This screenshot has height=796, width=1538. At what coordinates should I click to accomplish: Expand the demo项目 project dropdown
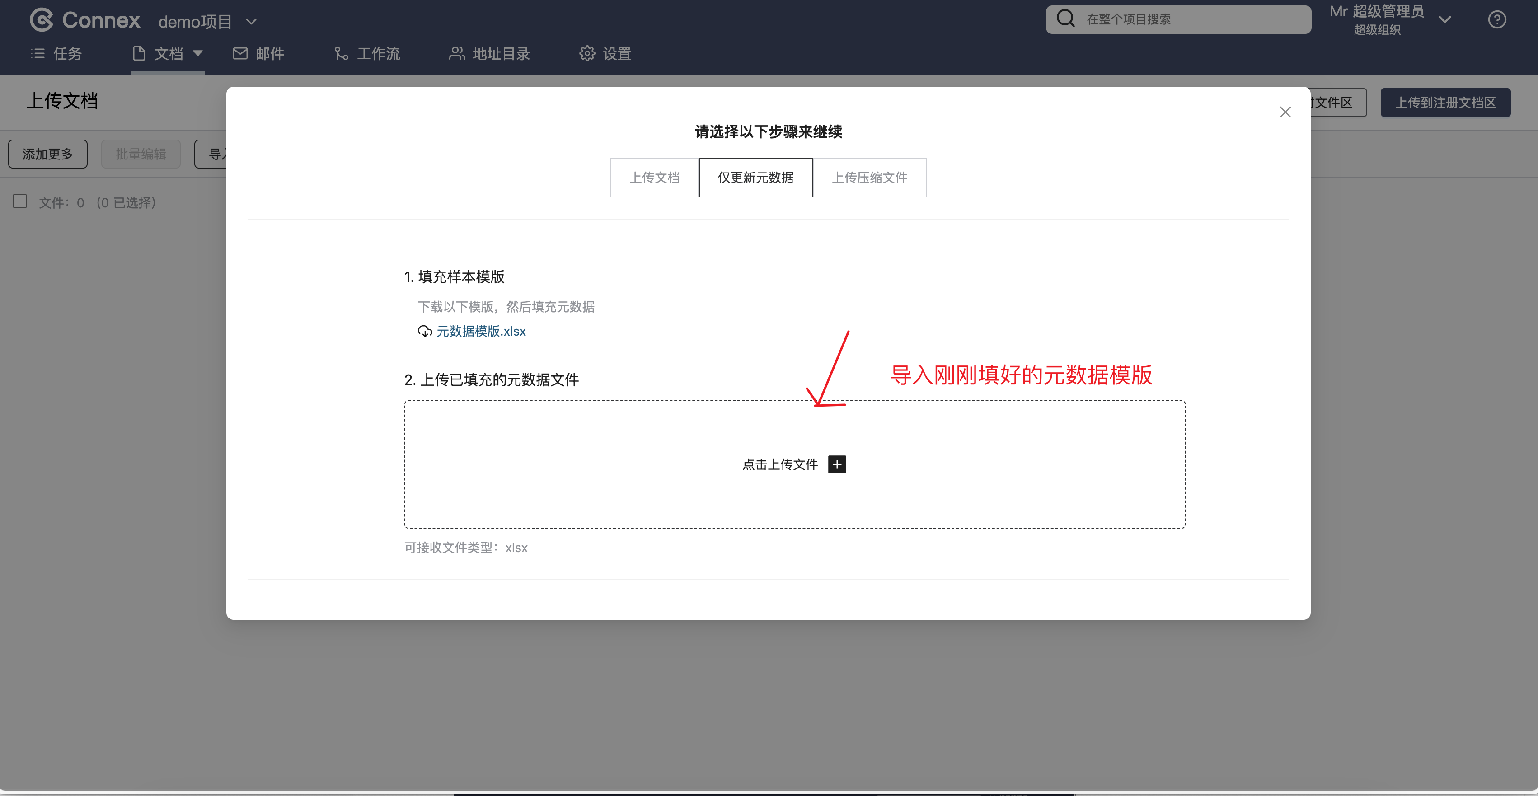pos(251,22)
